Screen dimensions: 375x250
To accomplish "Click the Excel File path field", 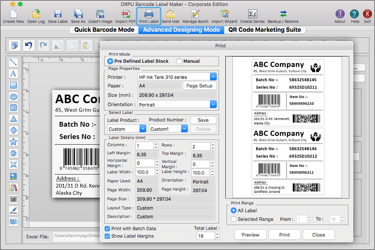I will pyautogui.click(x=76, y=237).
